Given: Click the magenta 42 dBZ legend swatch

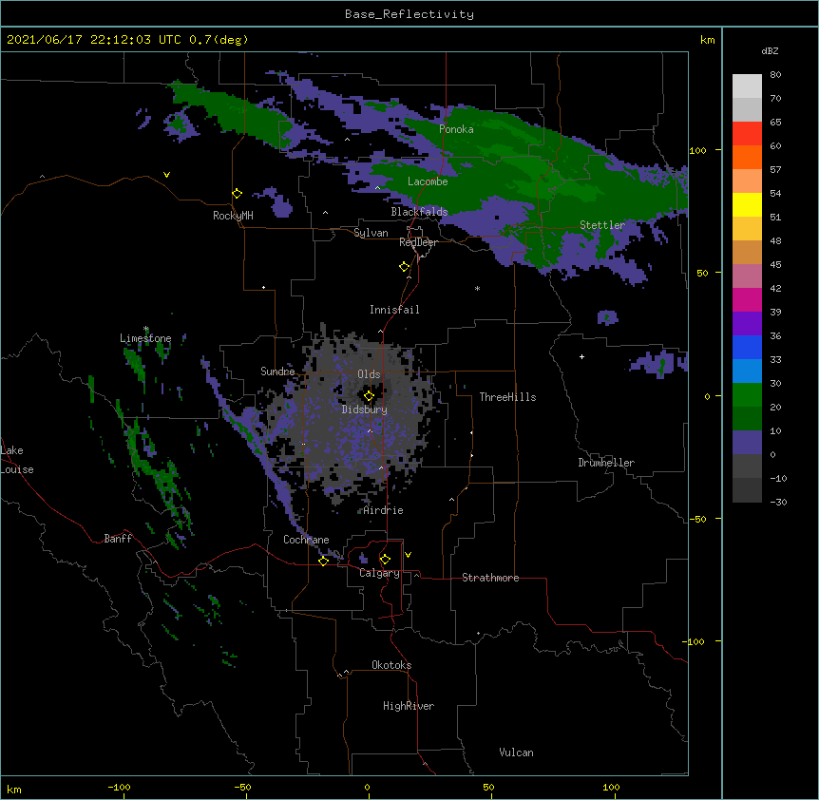Looking at the screenshot, I should (747, 299).
